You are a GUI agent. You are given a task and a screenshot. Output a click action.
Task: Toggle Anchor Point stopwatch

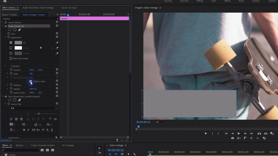[11, 93]
